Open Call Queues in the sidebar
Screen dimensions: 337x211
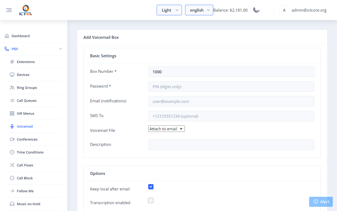click(34, 100)
